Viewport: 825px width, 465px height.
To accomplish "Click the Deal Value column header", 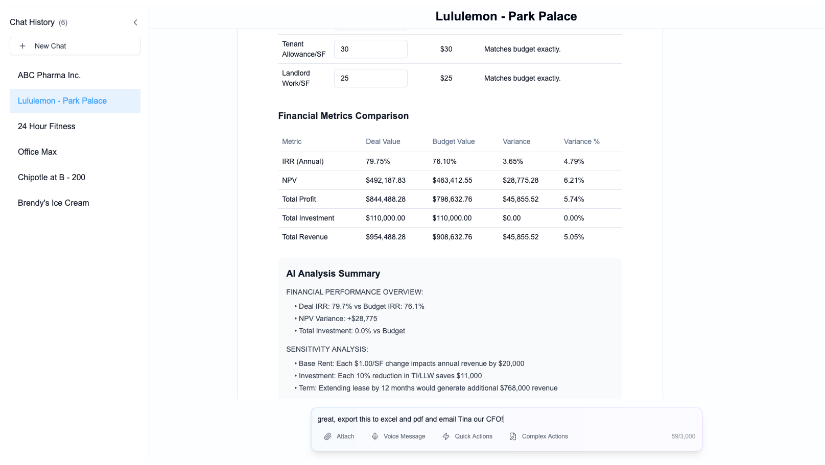I will (383, 141).
